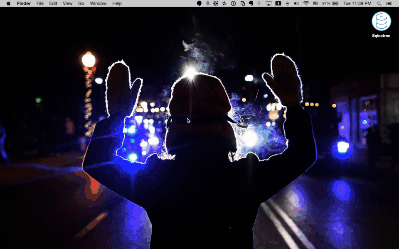Click the 1Password circle menu bar icon
Viewport: 399px width, 249px height.
[233, 3]
